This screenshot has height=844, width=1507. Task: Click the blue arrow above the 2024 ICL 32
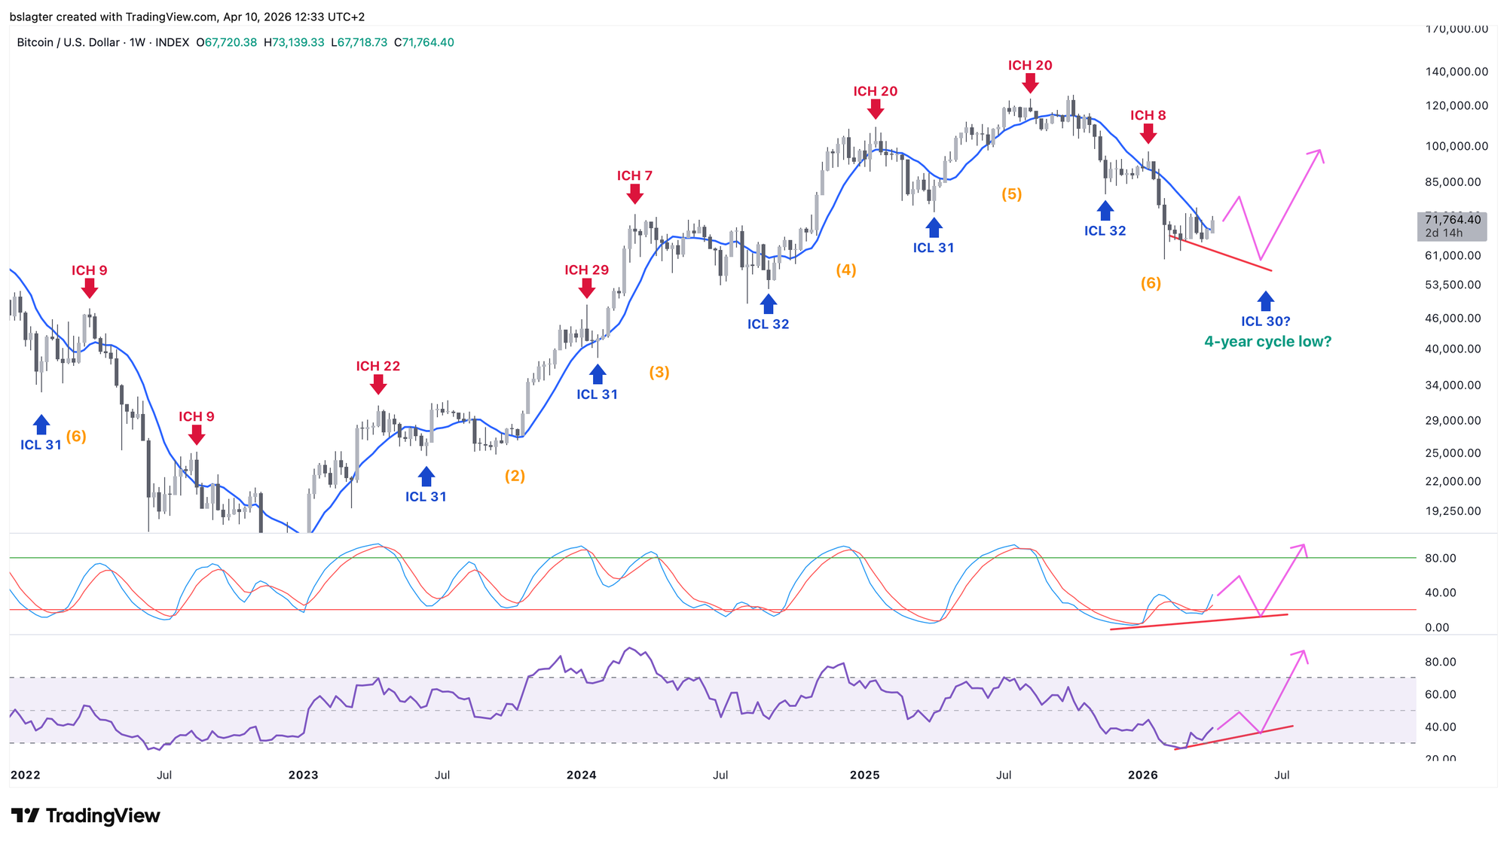pyautogui.click(x=768, y=304)
